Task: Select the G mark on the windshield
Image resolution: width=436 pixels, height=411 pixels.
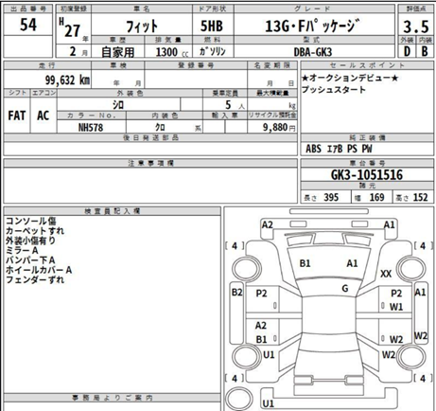Action: coord(345,288)
